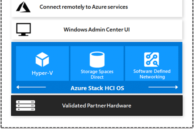194x129 pixels.
Task: Select the Storage Spaces Direct tile
Action: coord(97,64)
